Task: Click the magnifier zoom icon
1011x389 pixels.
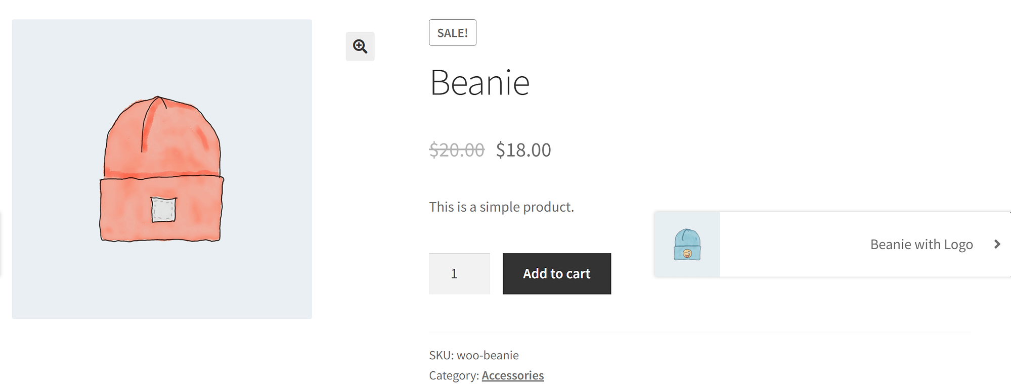Action: [360, 46]
